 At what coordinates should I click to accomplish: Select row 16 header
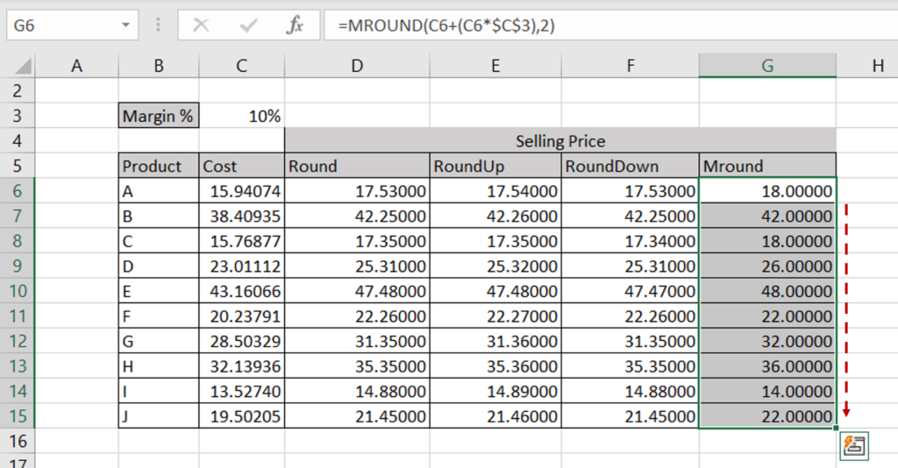click(x=18, y=441)
